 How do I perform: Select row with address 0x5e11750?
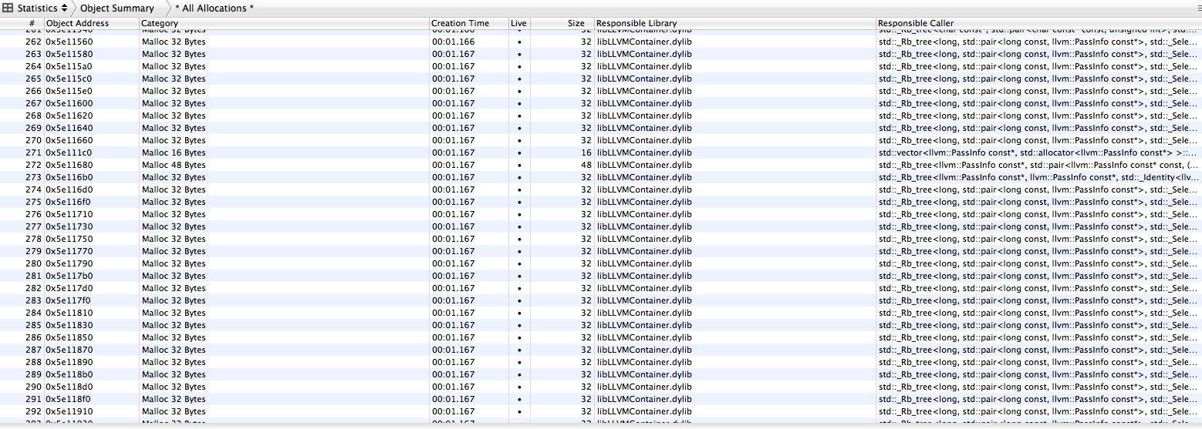(x=601, y=239)
